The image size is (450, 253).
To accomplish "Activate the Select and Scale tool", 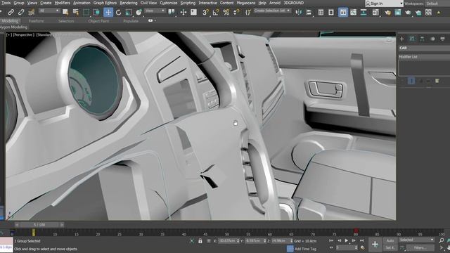I will [129, 13].
